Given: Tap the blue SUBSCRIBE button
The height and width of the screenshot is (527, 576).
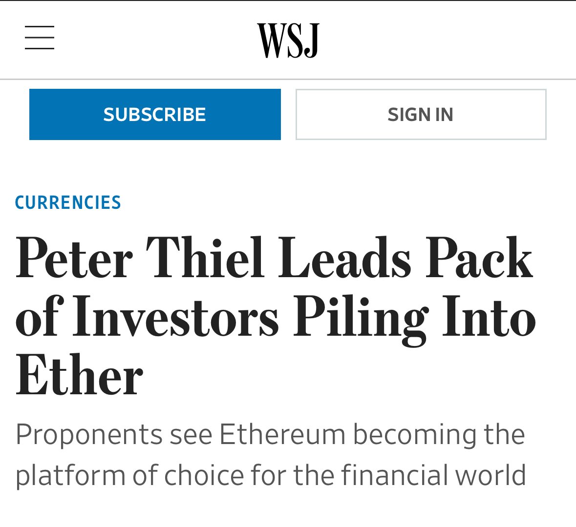Looking at the screenshot, I should click(155, 114).
